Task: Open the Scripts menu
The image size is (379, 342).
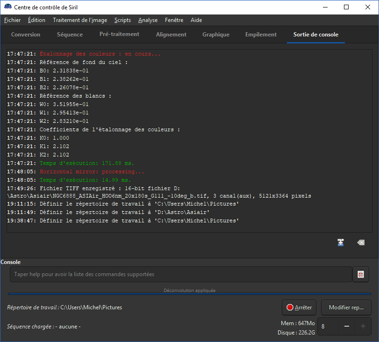Action: [122, 20]
